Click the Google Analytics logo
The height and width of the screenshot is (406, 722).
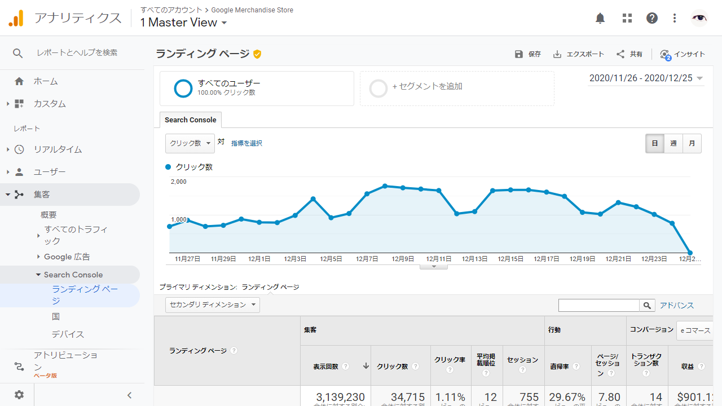coord(16,18)
